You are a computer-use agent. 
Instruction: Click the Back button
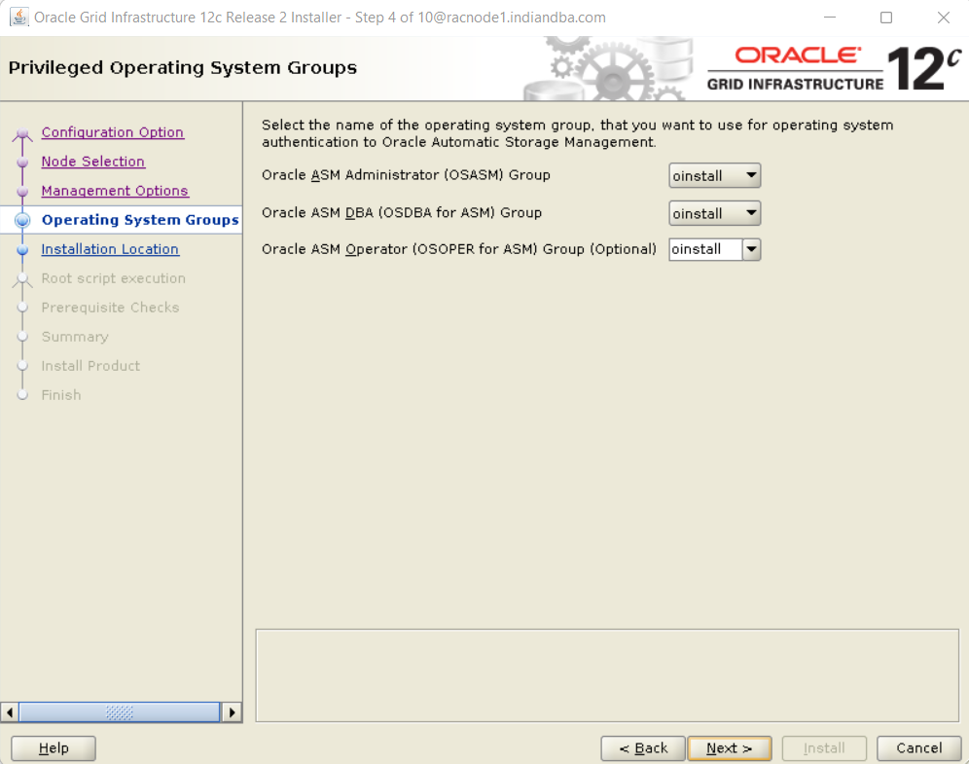point(643,747)
